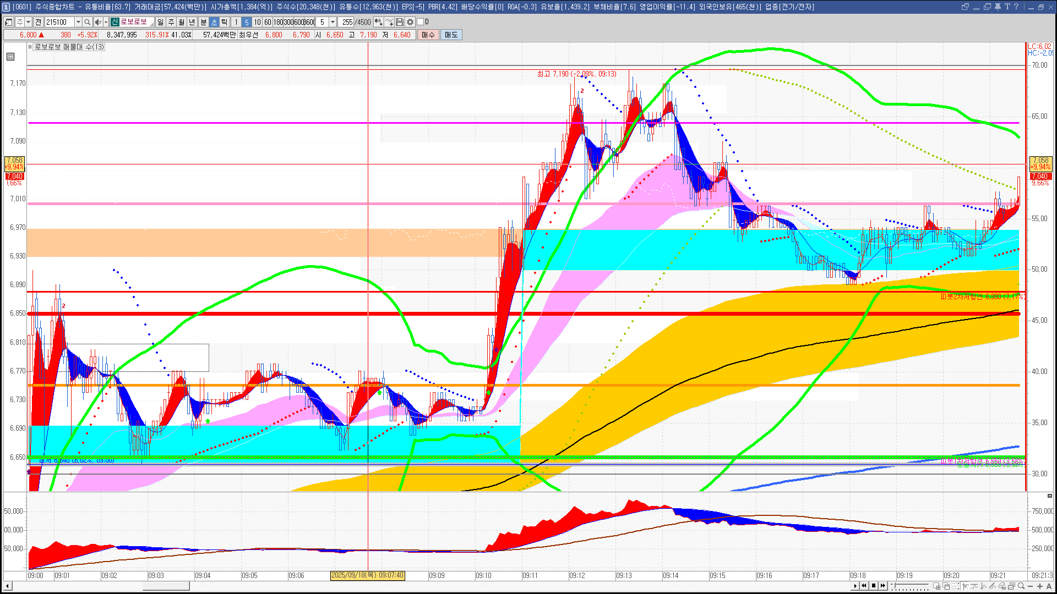Click the bottom zoom magnifier icon
Image resolution: width=1057 pixels, height=594 pixels.
pyautogui.click(x=1021, y=586)
